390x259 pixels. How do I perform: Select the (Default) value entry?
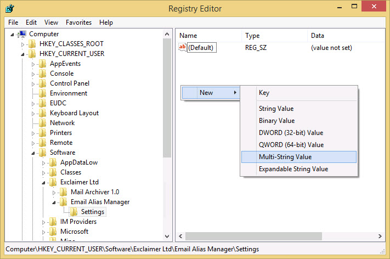[x=201, y=48]
